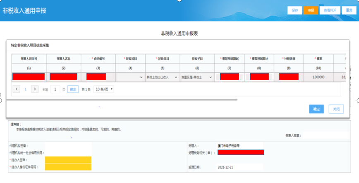Click the 费率 value 1.000000

coord(318,77)
